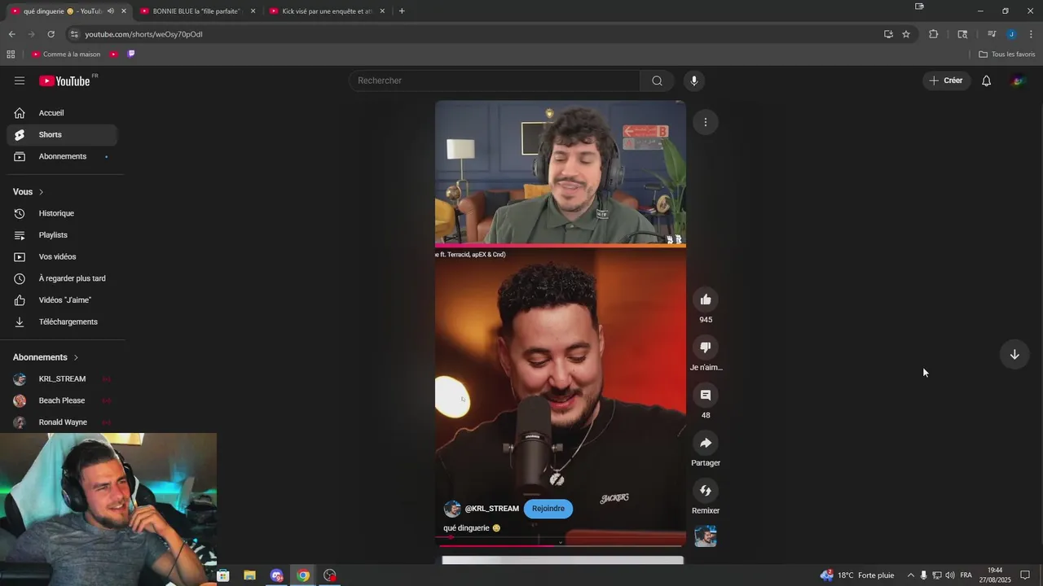Image resolution: width=1043 pixels, height=586 pixels.
Task: Open the apps grid in bookmarks bar
Action: [11, 55]
